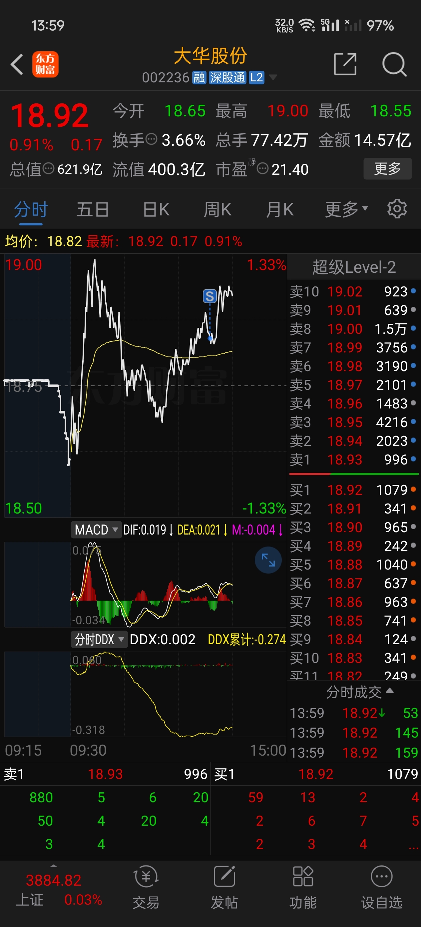The image size is (421, 927).
Task: Tap the 最低 18.55 value
Action: (x=391, y=111)
